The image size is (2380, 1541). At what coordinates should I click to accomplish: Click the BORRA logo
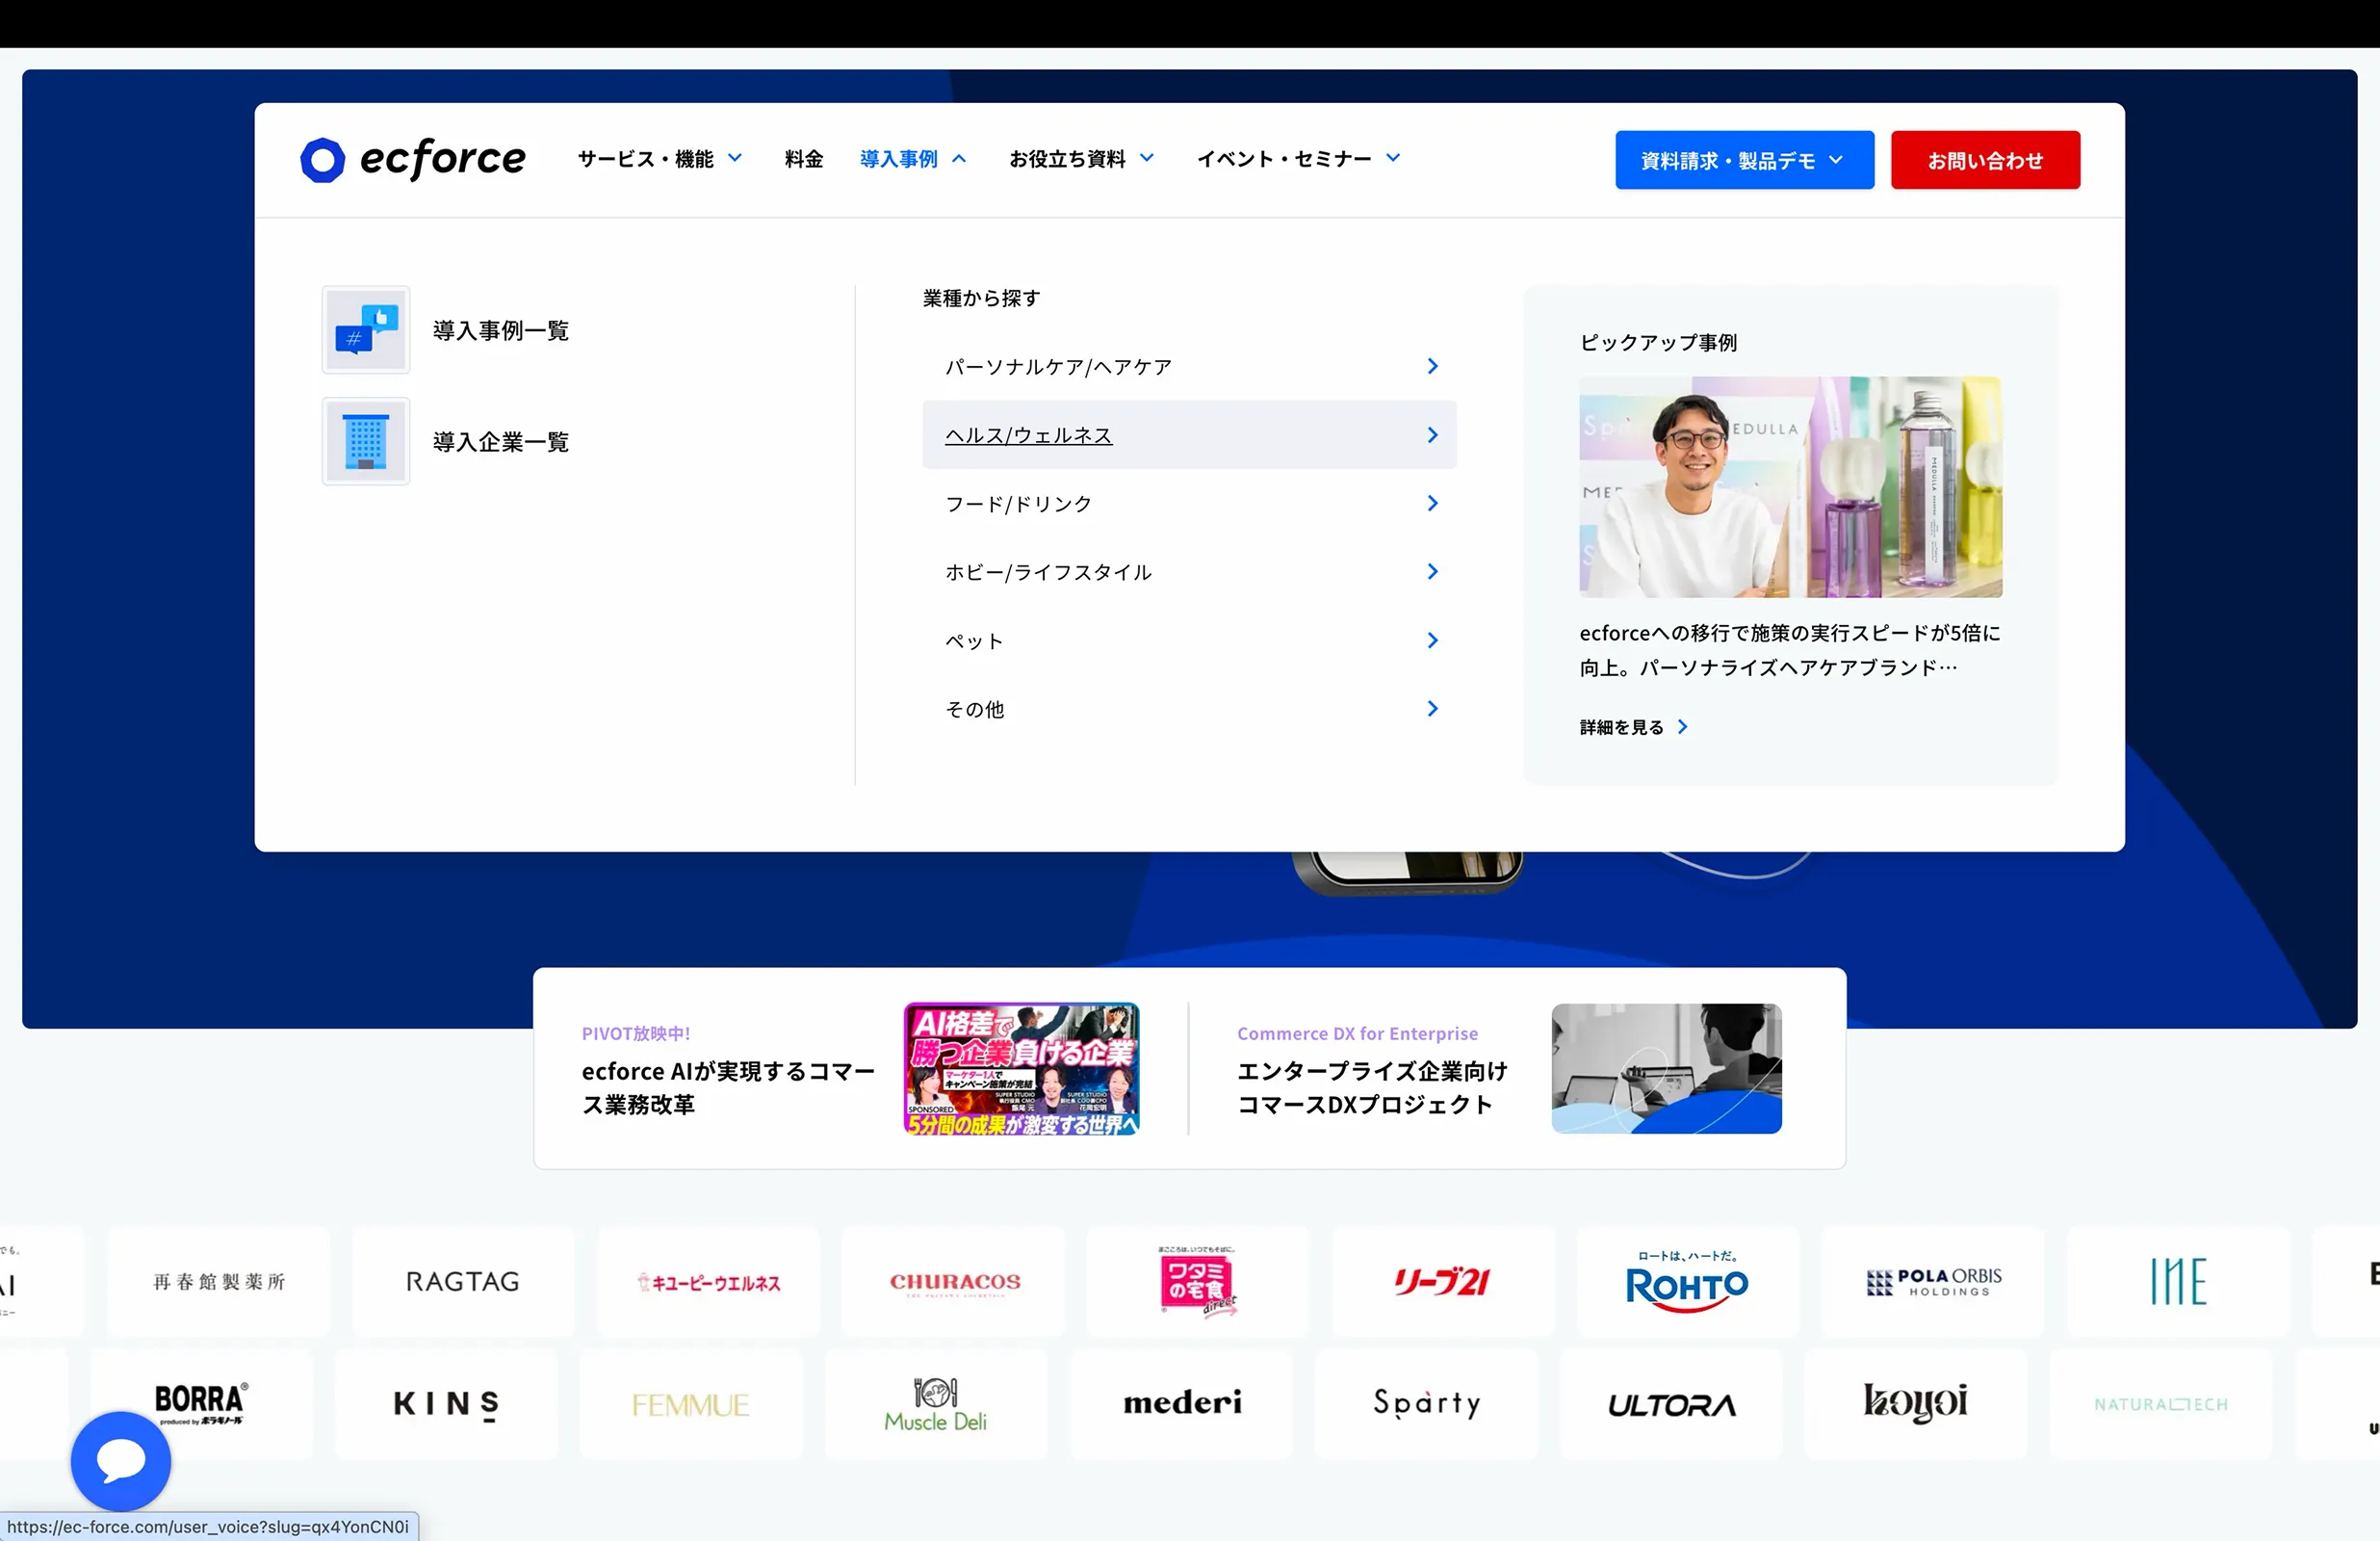(x=201, y=1404)
